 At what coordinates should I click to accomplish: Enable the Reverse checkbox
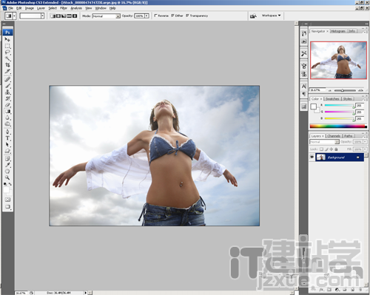(156, 16)
